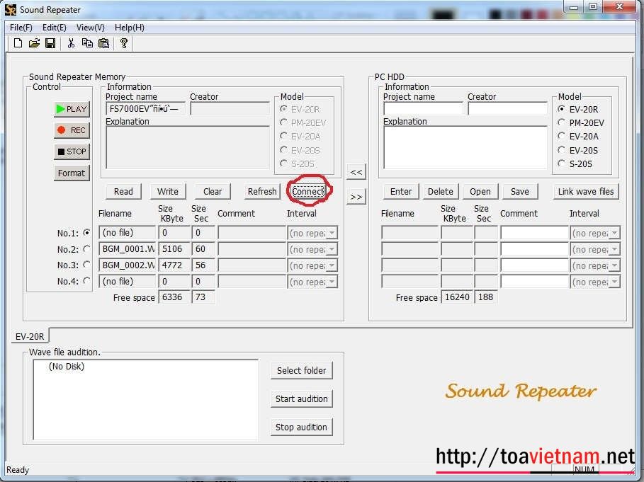Expand Interval dropdown for memory slot No.1
Viewport: 644px width, 482px height.
coord(332,233)
